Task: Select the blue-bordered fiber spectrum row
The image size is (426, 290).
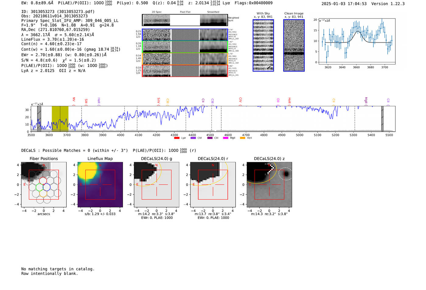Action: pos(185,35)
